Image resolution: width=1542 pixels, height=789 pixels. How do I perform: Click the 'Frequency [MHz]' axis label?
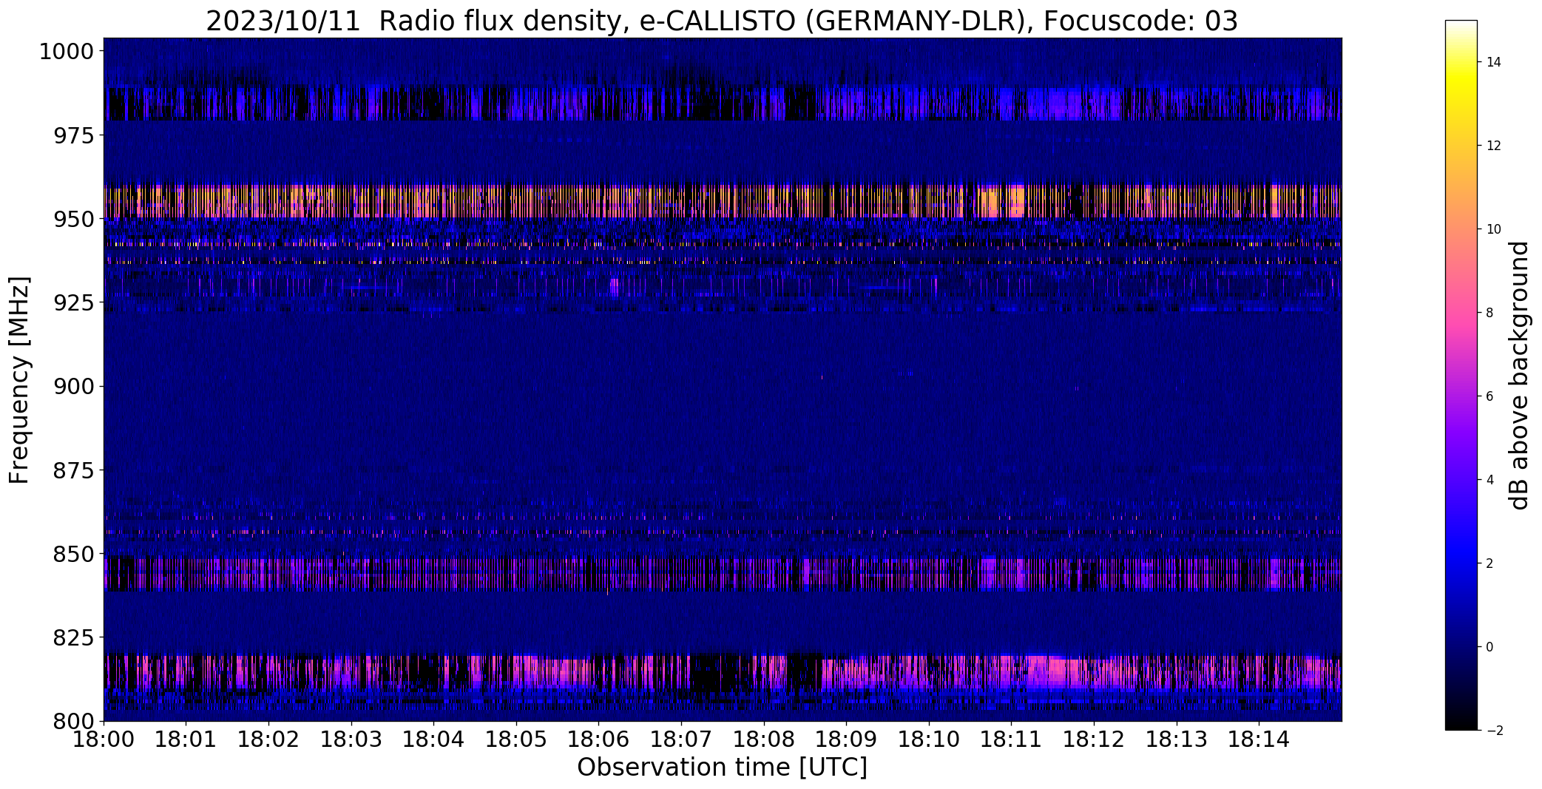point(20,380)
